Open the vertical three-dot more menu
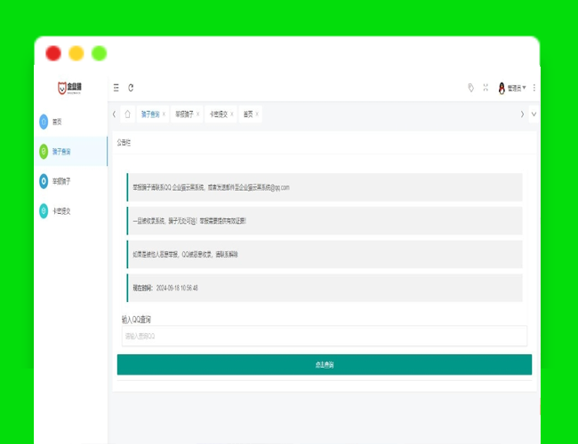This screenshot has height=444, width=578. click(x=534, y=88)
